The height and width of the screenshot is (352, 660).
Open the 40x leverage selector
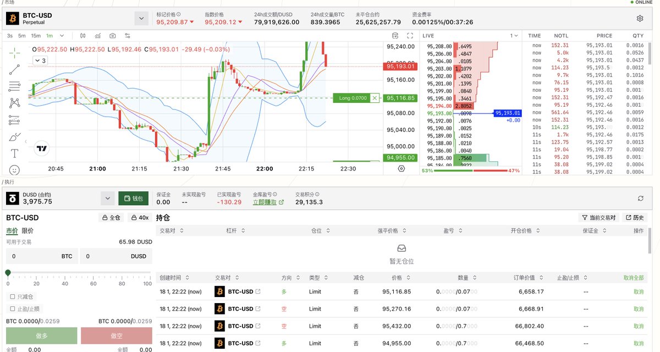[x=140, y=217]
